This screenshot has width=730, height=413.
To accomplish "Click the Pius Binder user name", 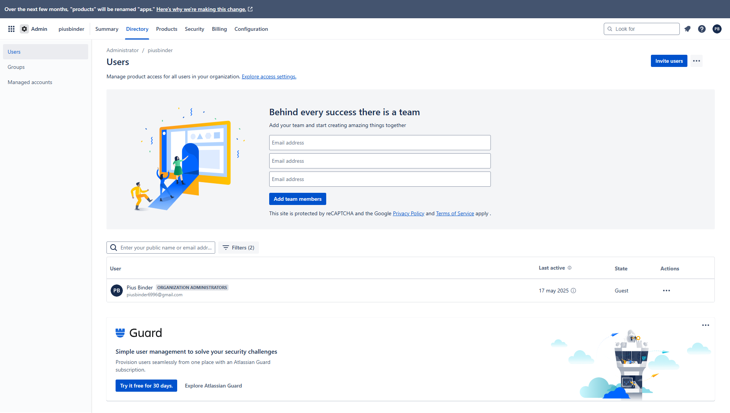I will tap(140, 288).
